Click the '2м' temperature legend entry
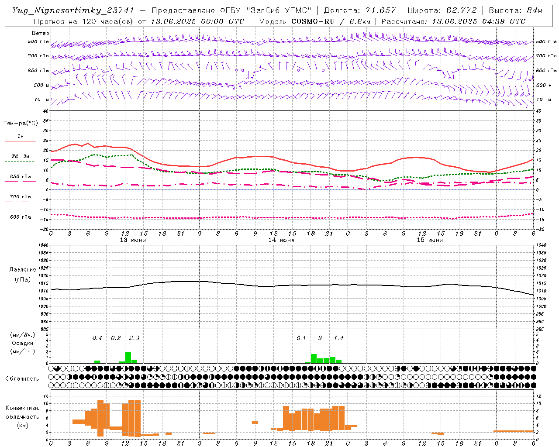Viewport: 559px width, 447px height. 21,137
